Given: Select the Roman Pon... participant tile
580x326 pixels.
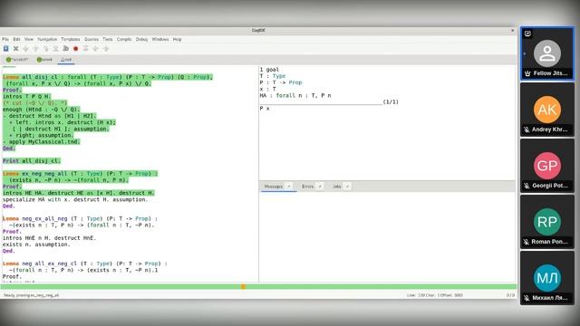Looking at the screenshot, I should coord(547,222).
